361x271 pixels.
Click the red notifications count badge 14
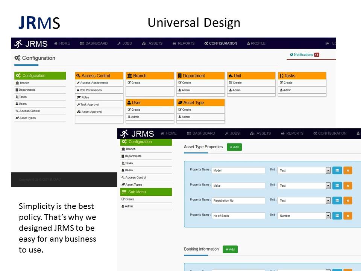click(x=317, y=55)
